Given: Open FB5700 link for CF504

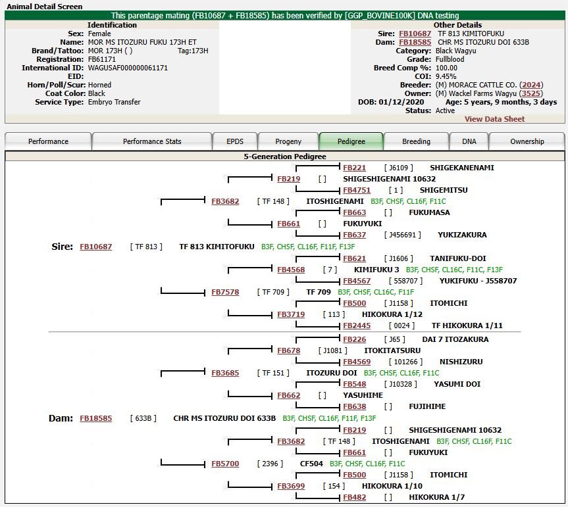Looking at the screenshot, I should pyautogui.click(x=225, y=464).
